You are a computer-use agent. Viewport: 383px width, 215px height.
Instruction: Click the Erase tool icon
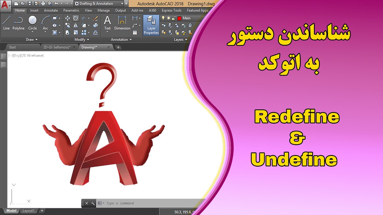[x=95, y=18]
